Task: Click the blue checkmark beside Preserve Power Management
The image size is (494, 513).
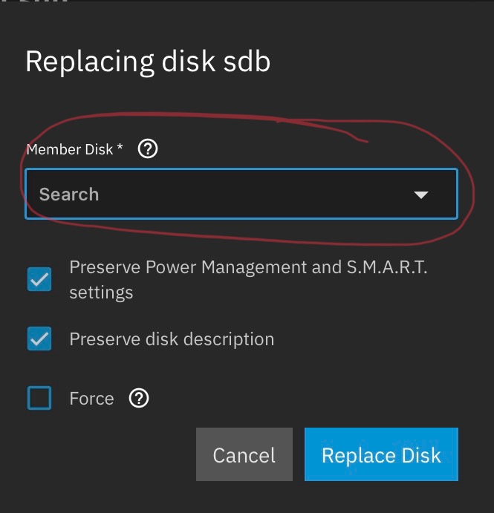Action: 39,280
